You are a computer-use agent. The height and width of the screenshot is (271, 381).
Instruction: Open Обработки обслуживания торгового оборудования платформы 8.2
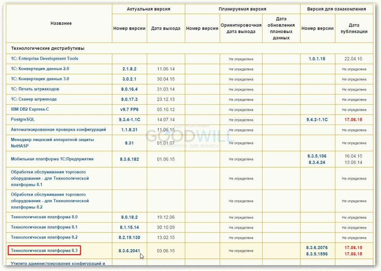50,201
